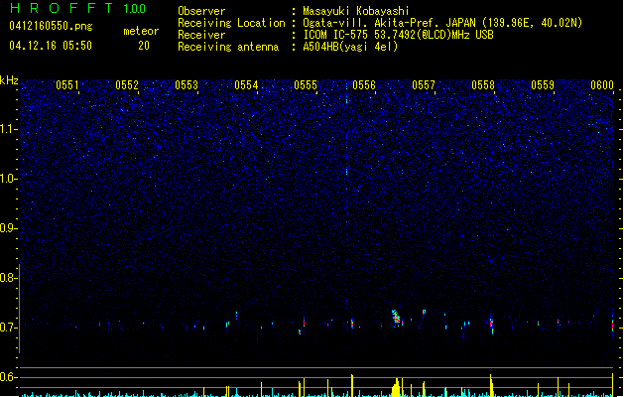Click the 0555 time marker
This screenshot has width=624, height=397.
click(x=306, y=85)
